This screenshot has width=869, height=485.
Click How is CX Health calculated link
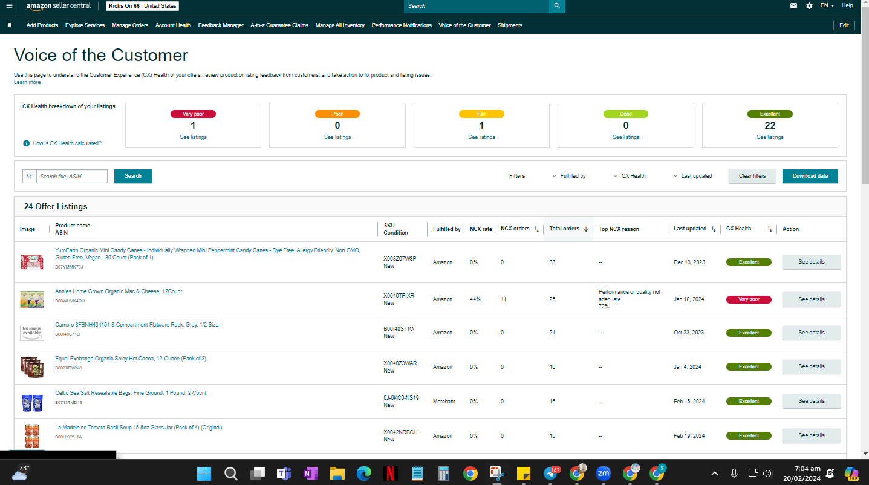click(x=67, y=143)
